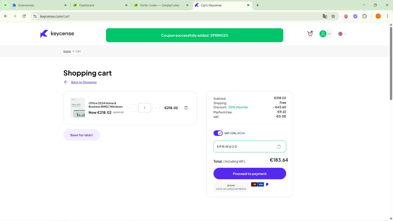
Task: Click the Subtotal amount €218.02
Action: (x=280, y=98)
